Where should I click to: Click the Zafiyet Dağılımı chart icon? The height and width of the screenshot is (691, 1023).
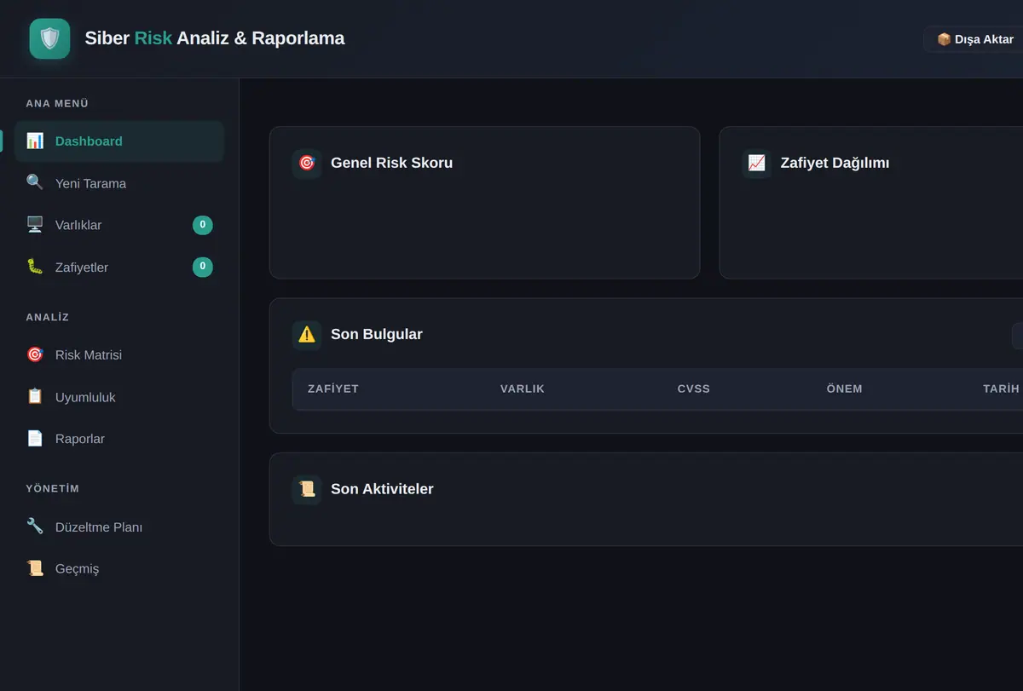757,163
